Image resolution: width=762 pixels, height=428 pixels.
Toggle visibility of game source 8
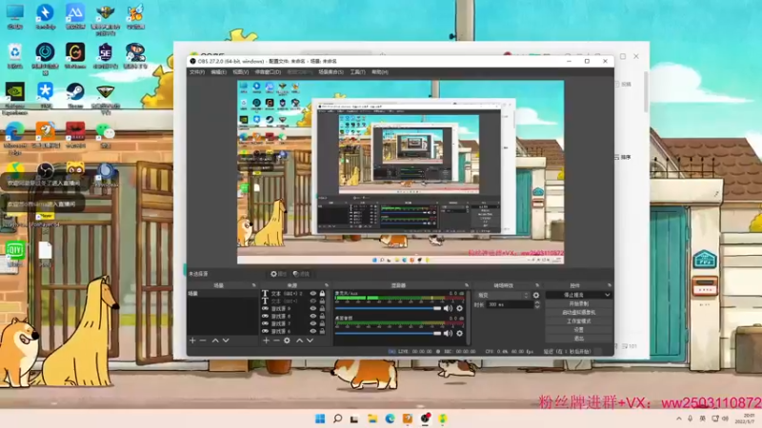[x=313, y=316]
